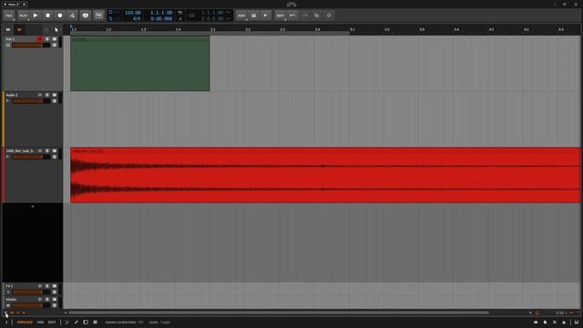Open the FILE menu

point(9,15)
